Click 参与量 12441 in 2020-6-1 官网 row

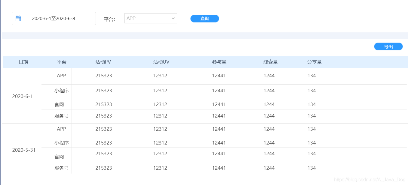pos(219,105)
